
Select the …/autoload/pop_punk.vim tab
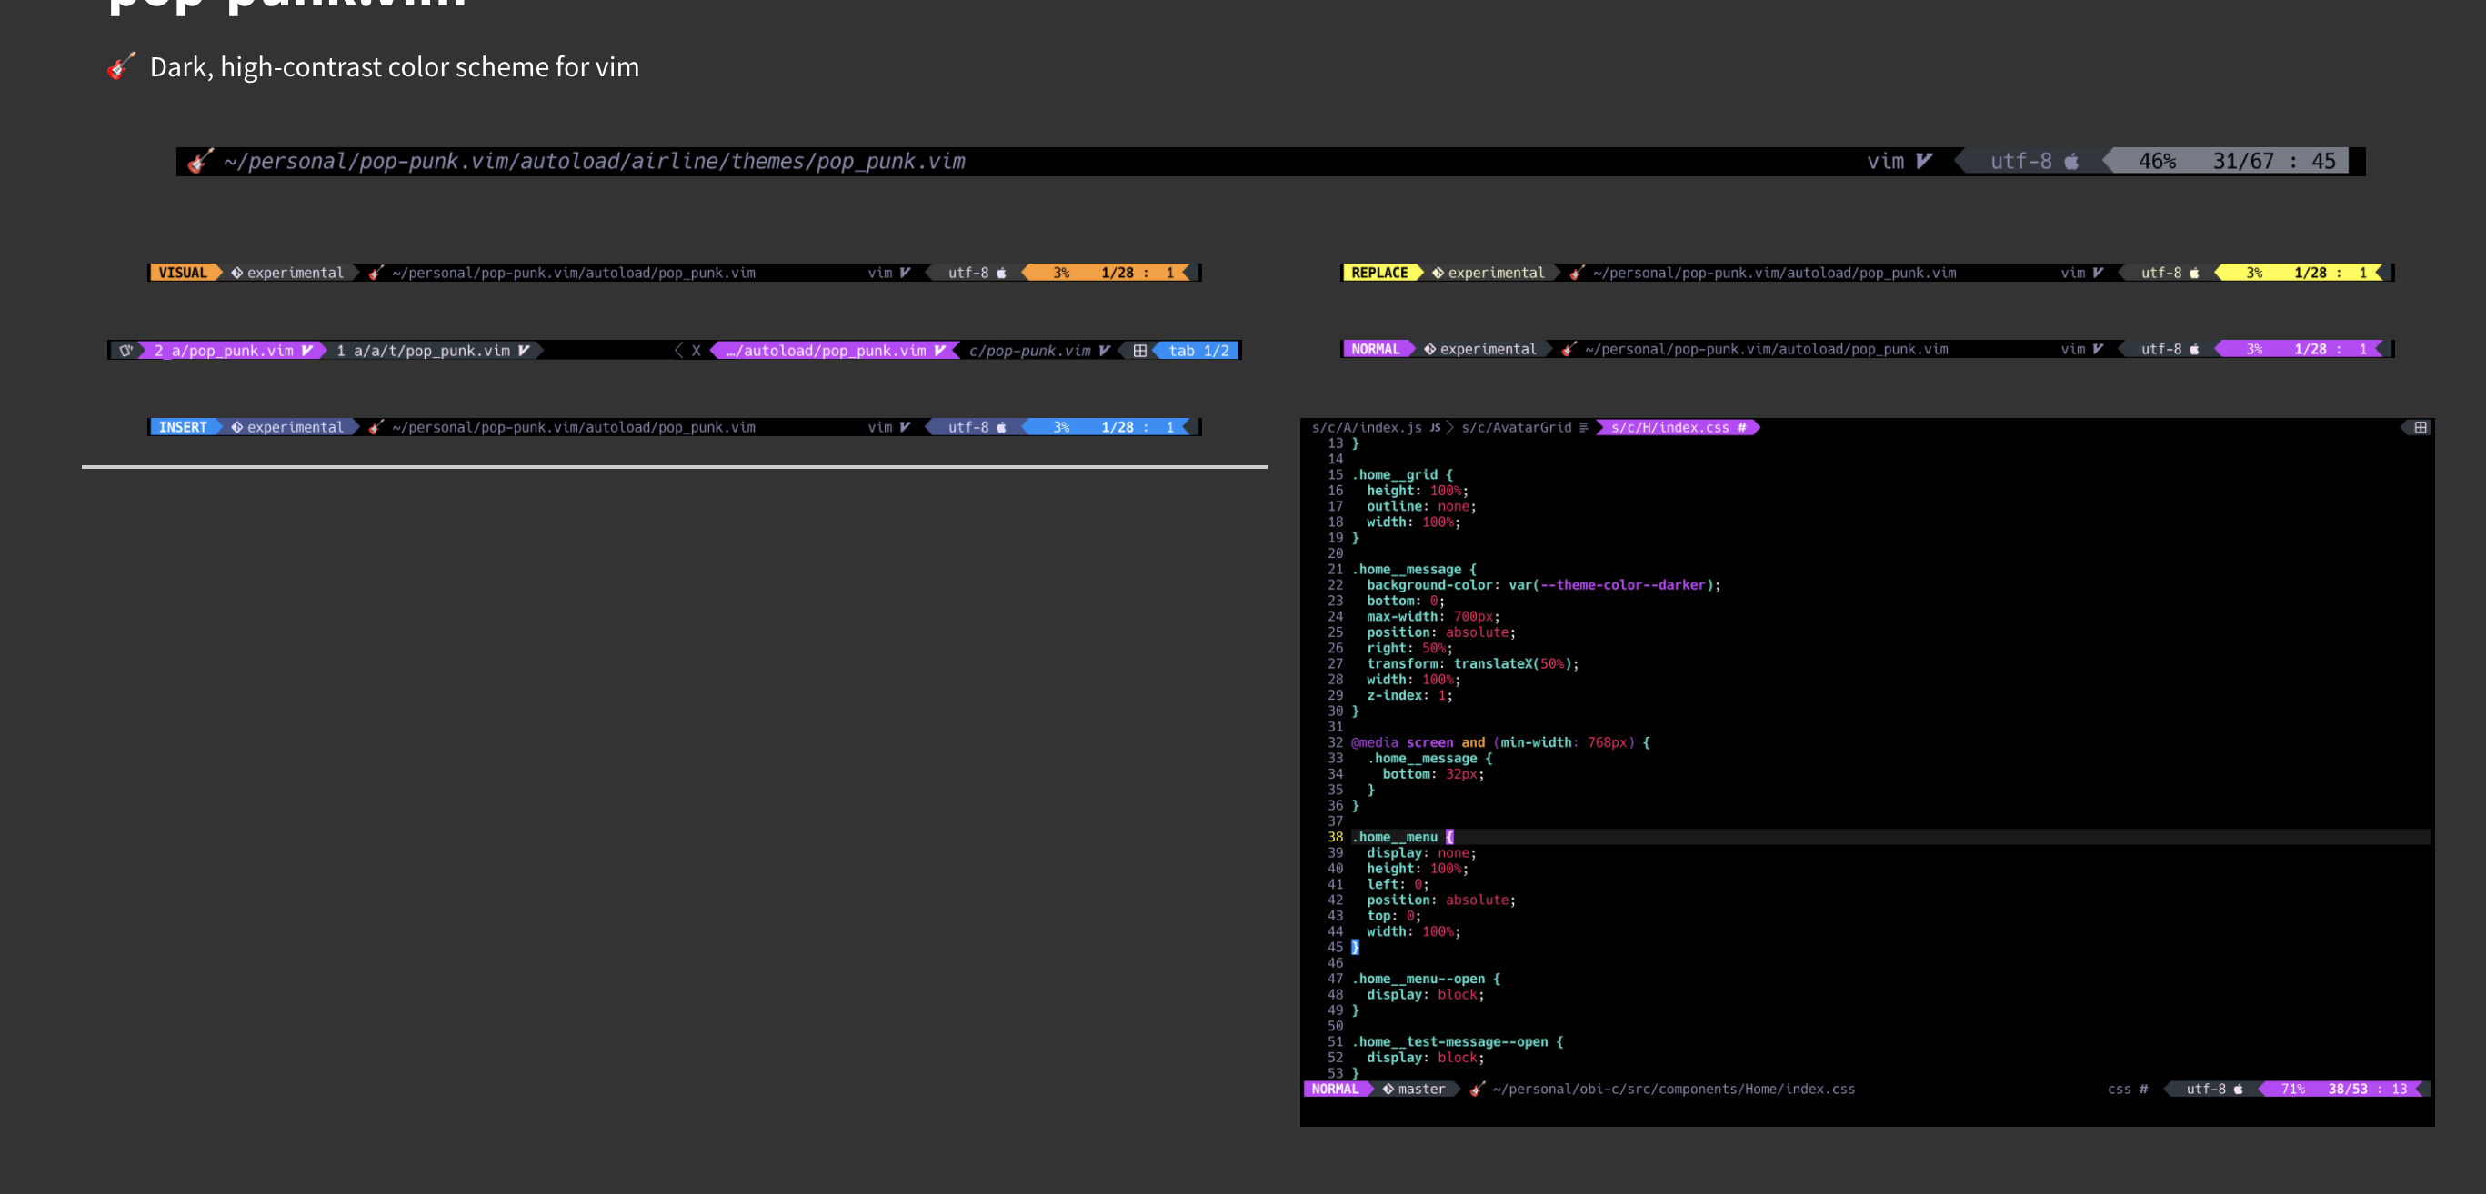point(835,351)
